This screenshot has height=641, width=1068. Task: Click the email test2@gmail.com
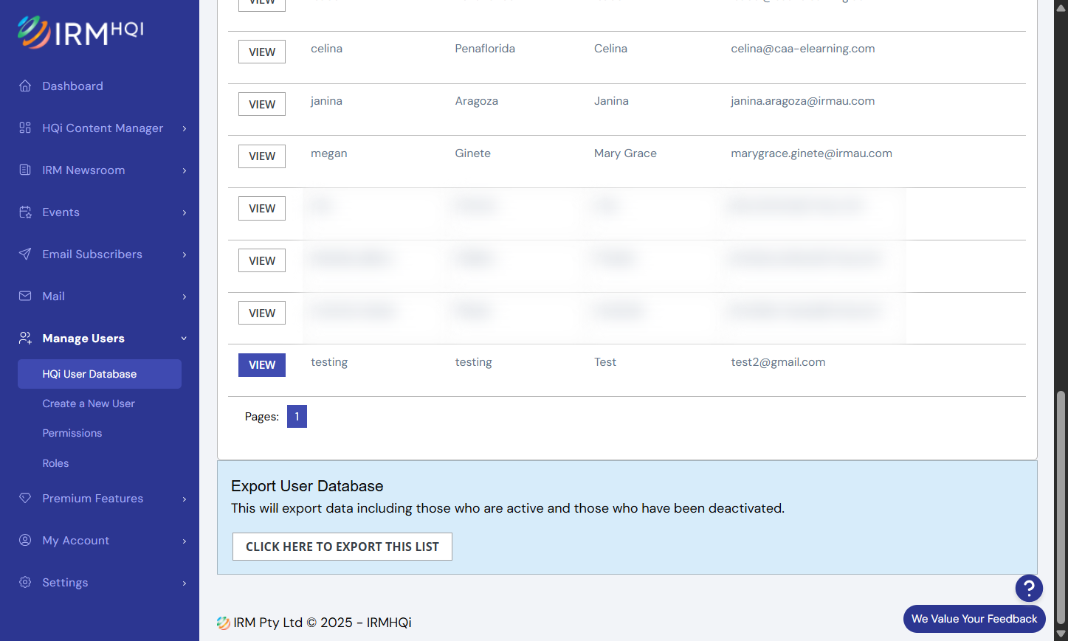778,362
